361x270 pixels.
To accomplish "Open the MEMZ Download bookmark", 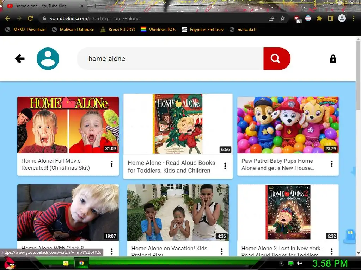I will click(x=25, y=30).
